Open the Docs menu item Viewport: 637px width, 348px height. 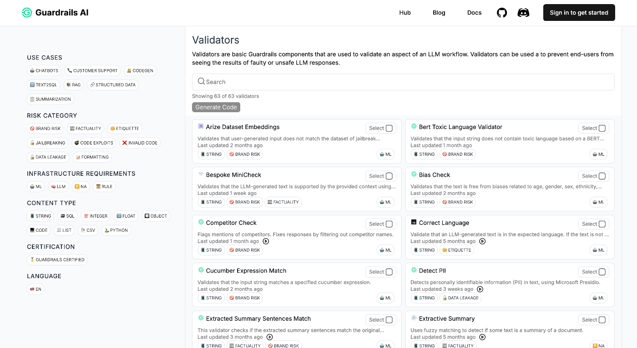click(x=474, y=13)
